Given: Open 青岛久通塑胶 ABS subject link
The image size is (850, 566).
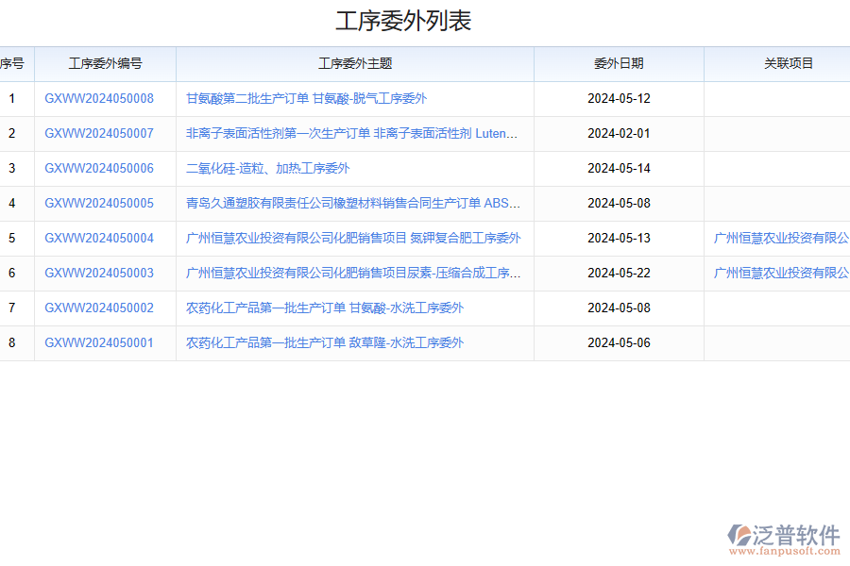Looking at the screenshot, I should [x=352, y=203].
